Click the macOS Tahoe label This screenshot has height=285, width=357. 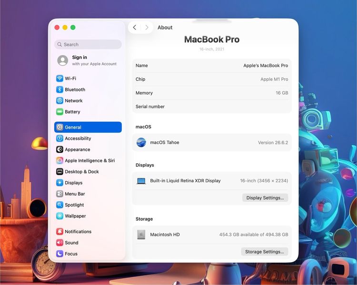pyautogui.click(x=164, y=143)
